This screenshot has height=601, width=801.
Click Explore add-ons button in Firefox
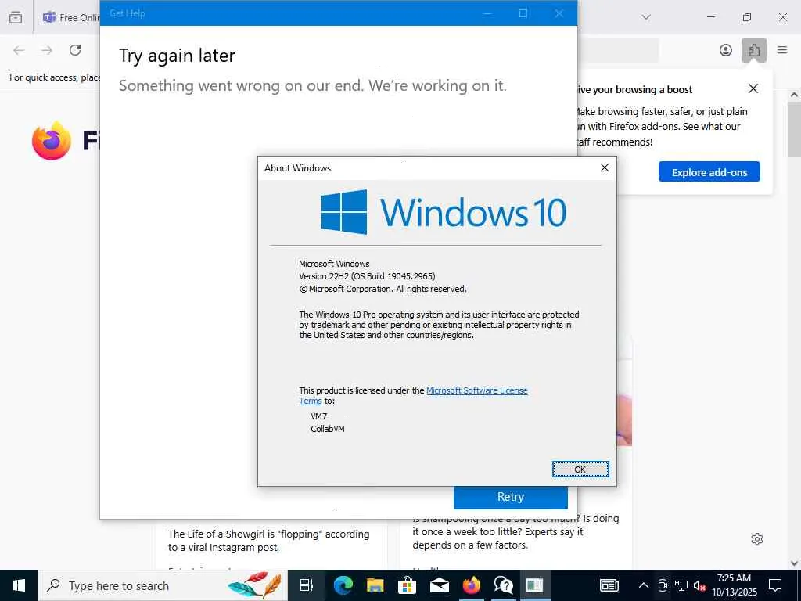(709, 172)
